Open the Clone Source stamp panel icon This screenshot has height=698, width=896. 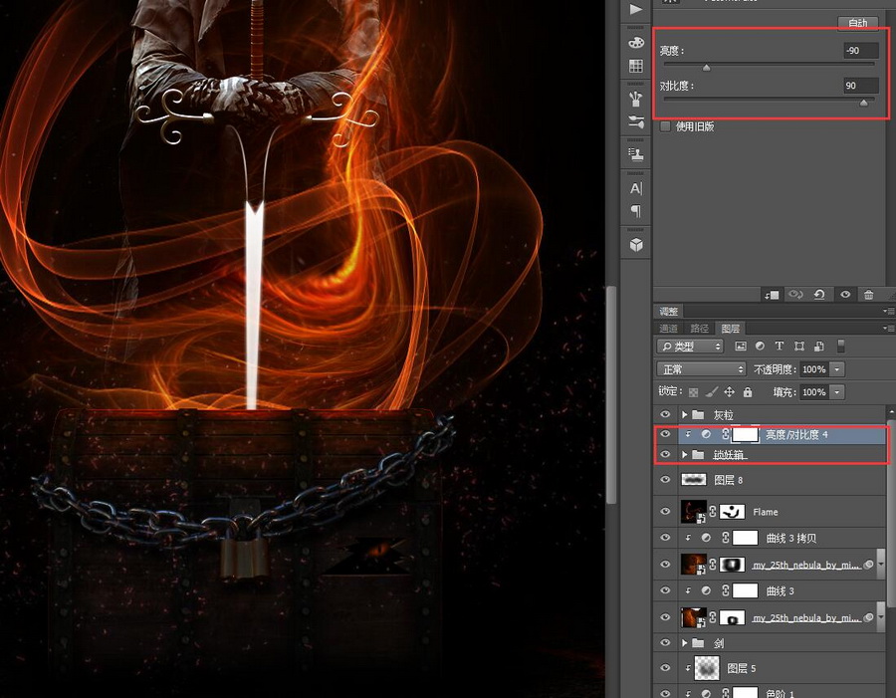coord(635,154)
